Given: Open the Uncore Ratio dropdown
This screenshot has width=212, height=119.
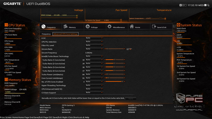Looking at the screenshot, I should tap(94, 49).
